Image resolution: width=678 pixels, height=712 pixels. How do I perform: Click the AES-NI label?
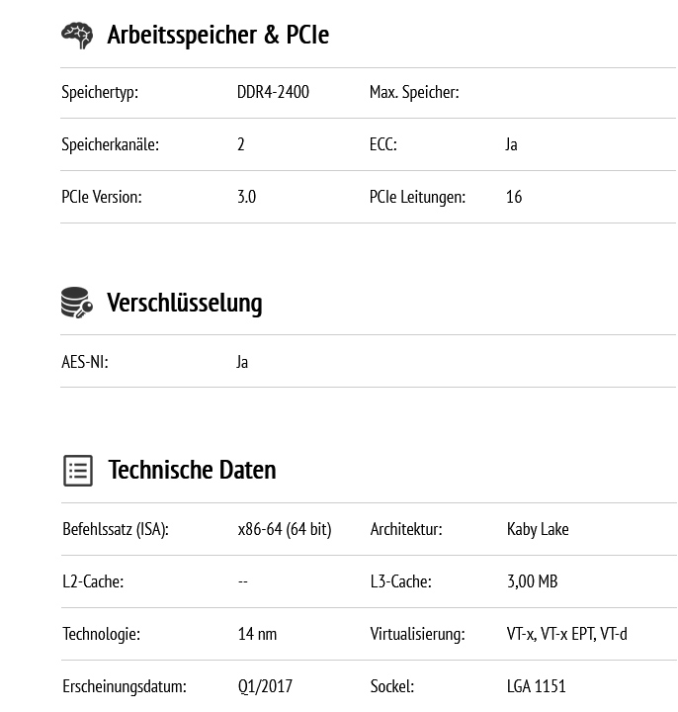tap(84, 362)
